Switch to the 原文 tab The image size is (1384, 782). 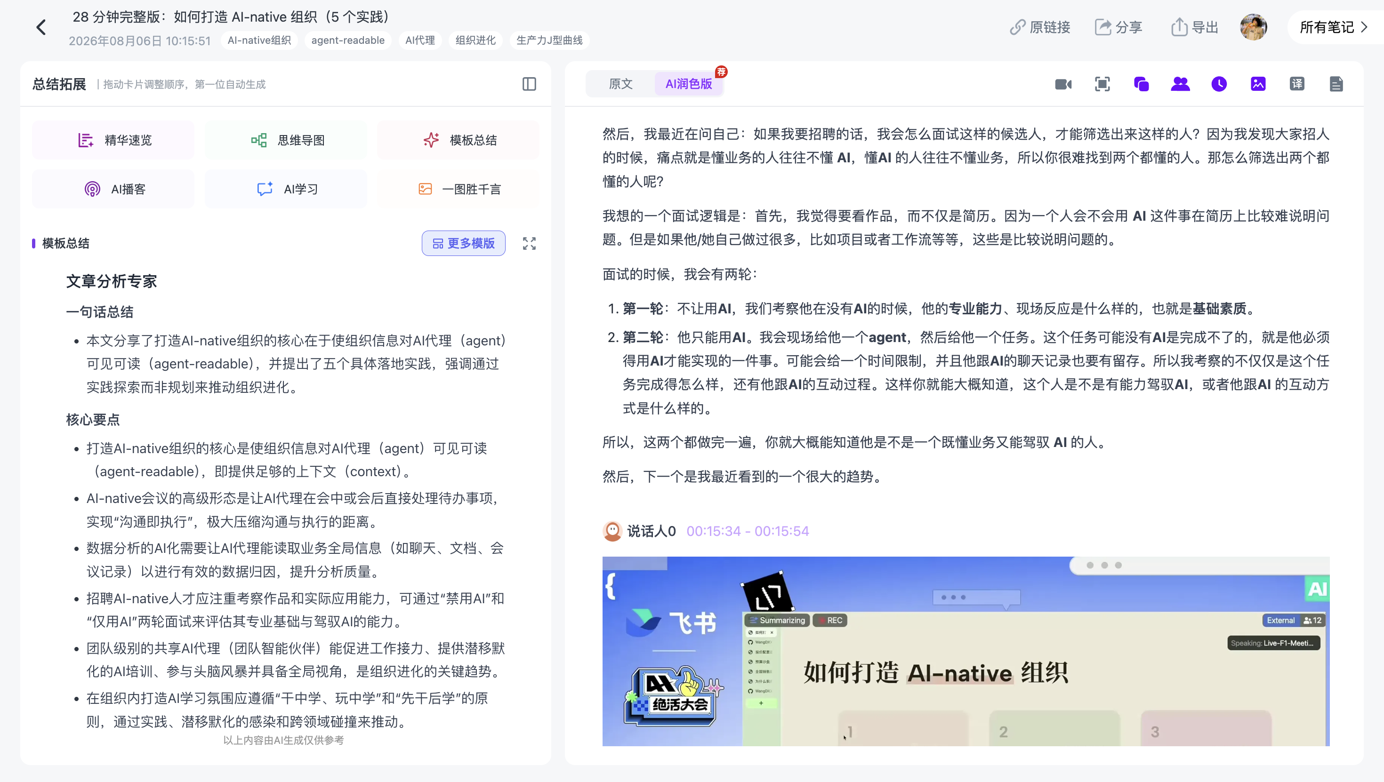pos(620,84)
